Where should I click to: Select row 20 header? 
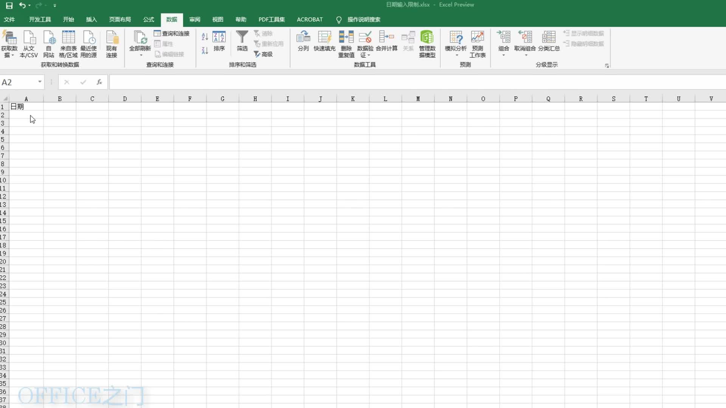[x=3, y=261]
